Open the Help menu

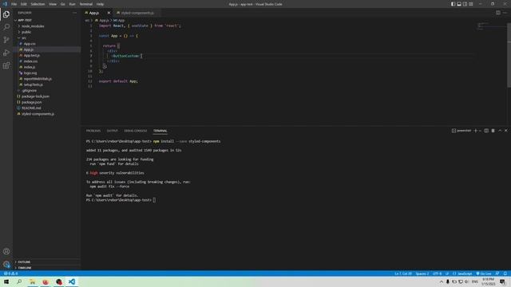click(x=100, y=4)
